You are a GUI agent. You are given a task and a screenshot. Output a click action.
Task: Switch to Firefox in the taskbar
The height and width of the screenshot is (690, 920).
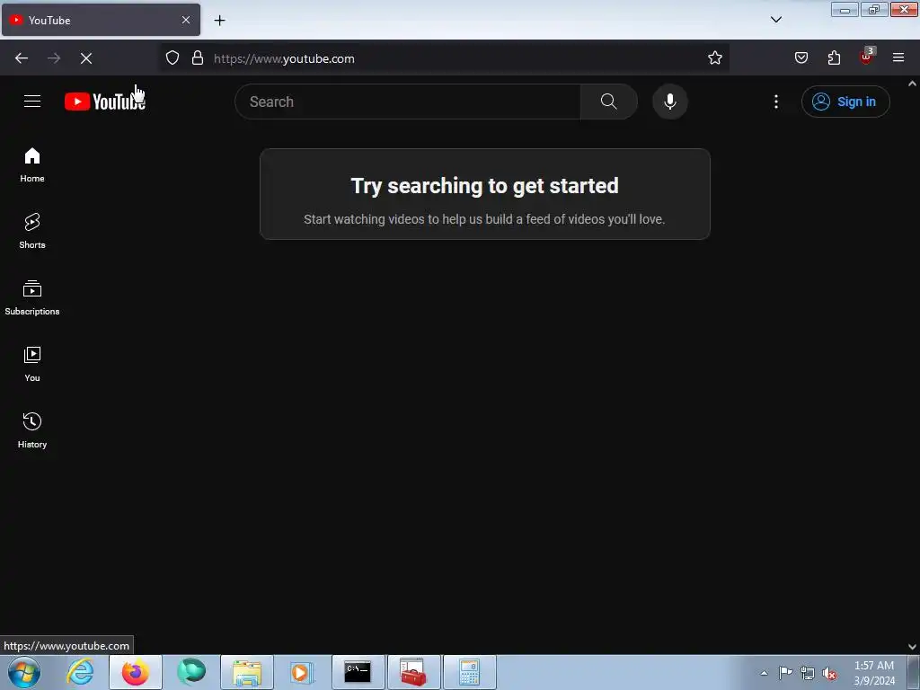coord(136,672)
